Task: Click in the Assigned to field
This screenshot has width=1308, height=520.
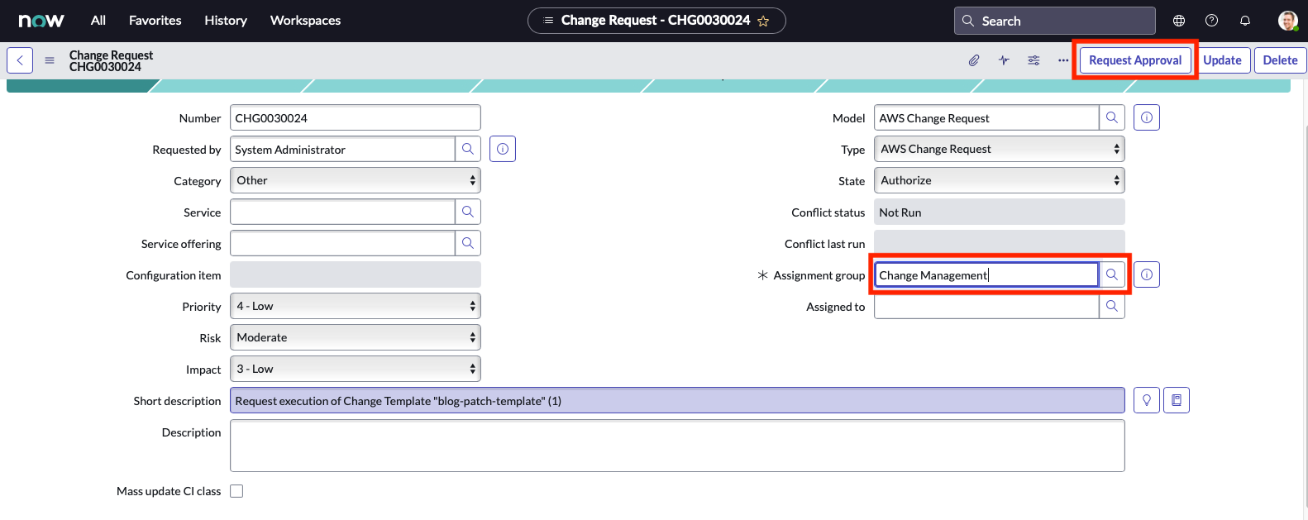Action: 986,306
